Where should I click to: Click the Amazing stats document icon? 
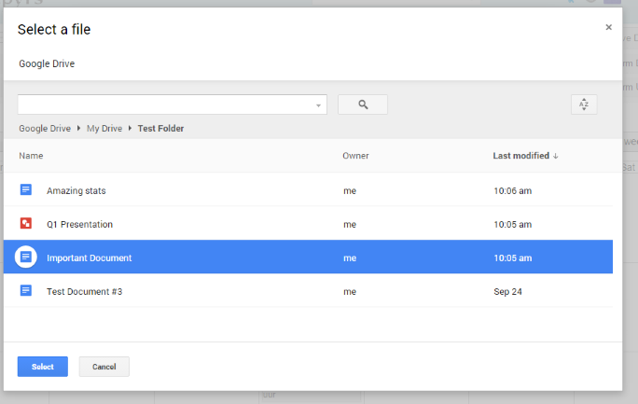pos(25,189)
